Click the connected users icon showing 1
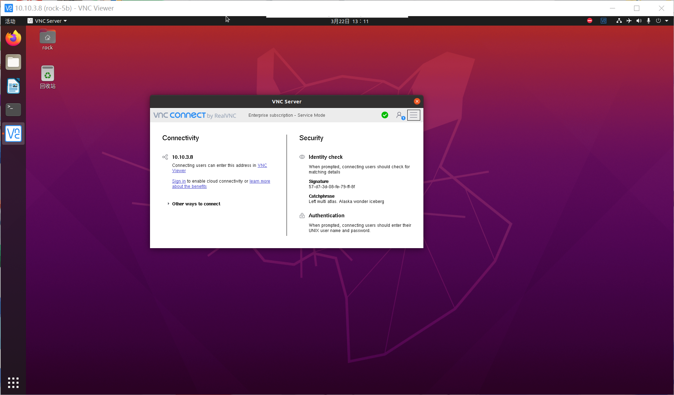The width and height of the screenshot is (674, 395). [400, 115]
